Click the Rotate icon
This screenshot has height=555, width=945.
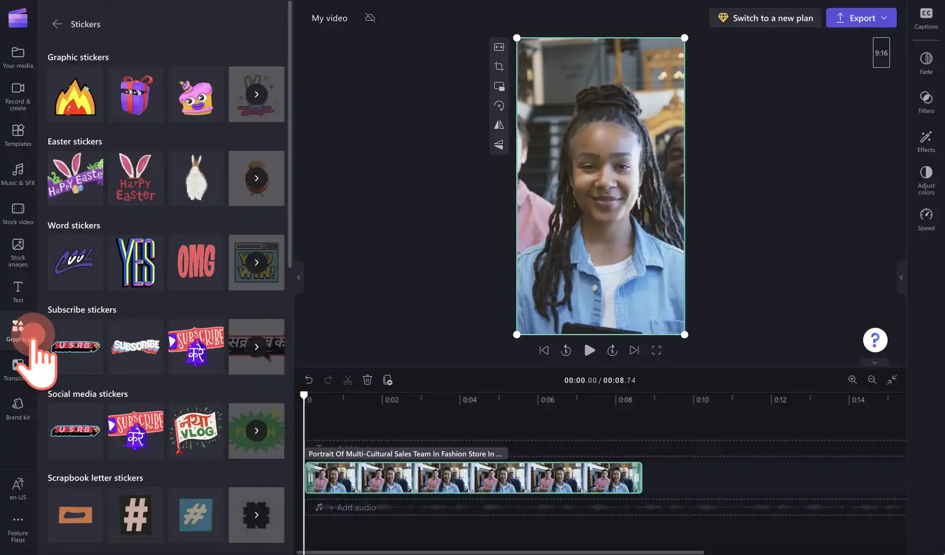pos(499,106)
